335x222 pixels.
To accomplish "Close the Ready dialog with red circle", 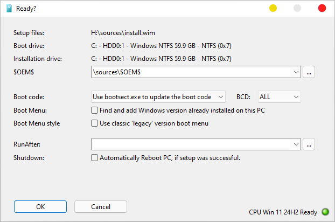I will pyautogui.click(x=322, y=8).
